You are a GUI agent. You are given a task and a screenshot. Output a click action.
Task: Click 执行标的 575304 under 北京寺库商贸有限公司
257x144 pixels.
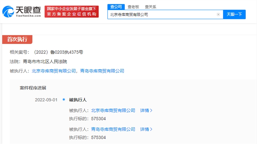pyautogui.click(x=87, y=119)
